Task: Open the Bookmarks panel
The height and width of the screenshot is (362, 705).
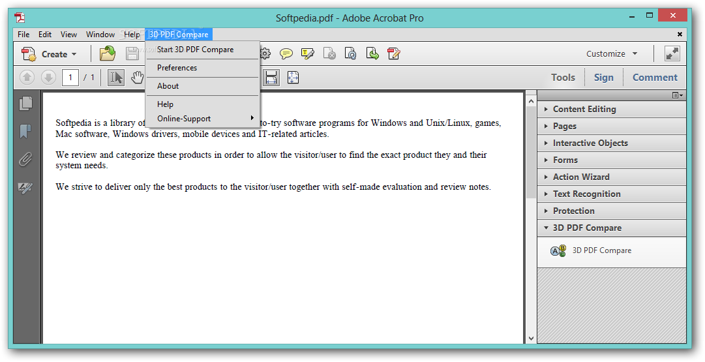Action: [x=25, y=131]
